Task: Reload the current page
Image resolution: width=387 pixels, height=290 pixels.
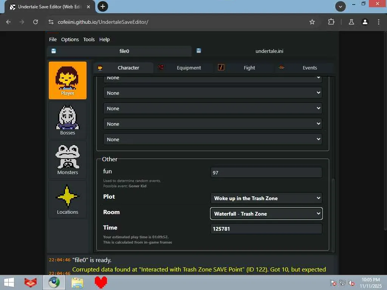Action: 36,22
